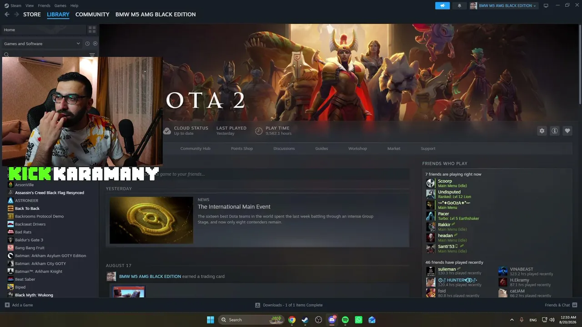The height and width of the screenshot is (327, 582).
Task: Go back with the left navigation arrow
Action: (7, 15)
